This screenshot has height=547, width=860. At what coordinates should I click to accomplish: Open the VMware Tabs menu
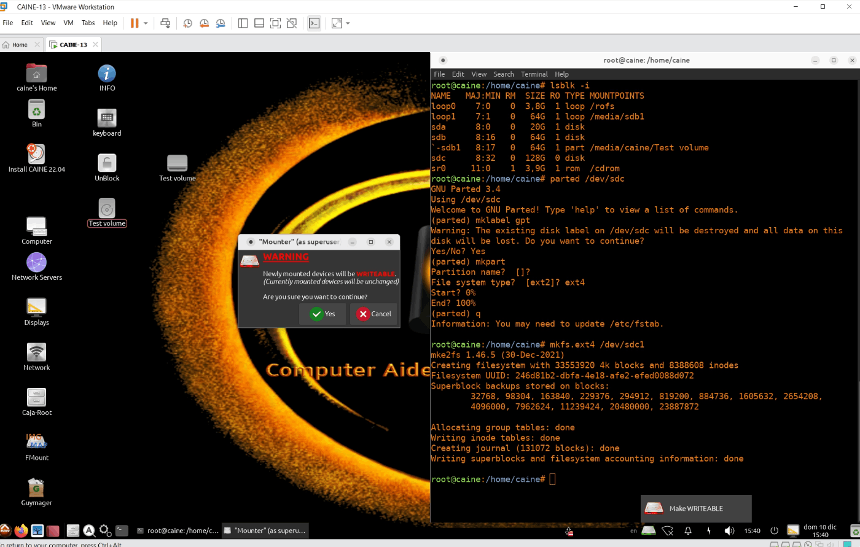pyautogui.click(x=88, y=23)
